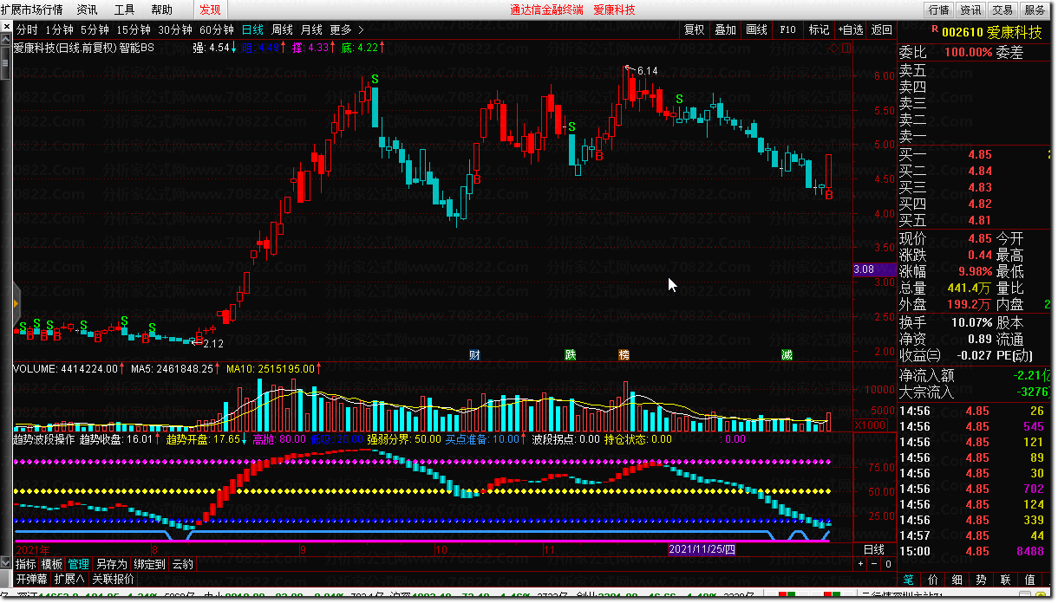Click the 涨幅 value 9.98%
This screenshot has height=603, width=1058.
click(976, 271)
